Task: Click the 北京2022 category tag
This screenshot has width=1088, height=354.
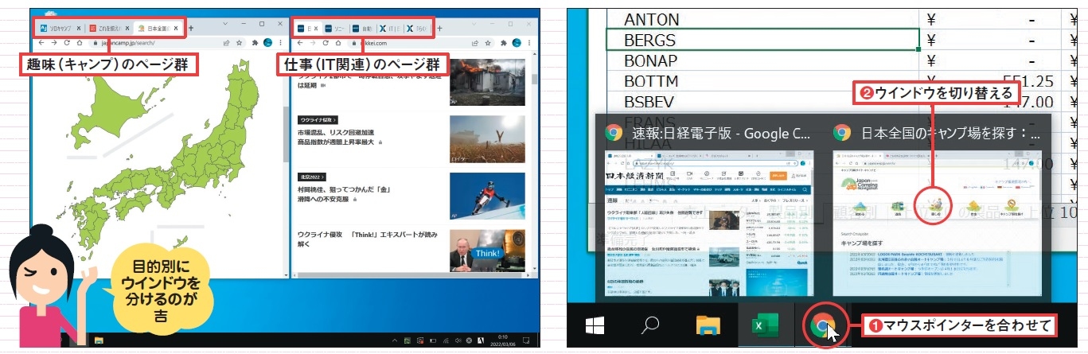Action: [313, 177]
